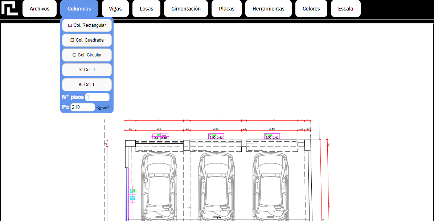The width and height of the screenshot is (434, 221).
Task: Click the middle P-02 door tag
Action: pyautogui.click(x=216, y=136)
